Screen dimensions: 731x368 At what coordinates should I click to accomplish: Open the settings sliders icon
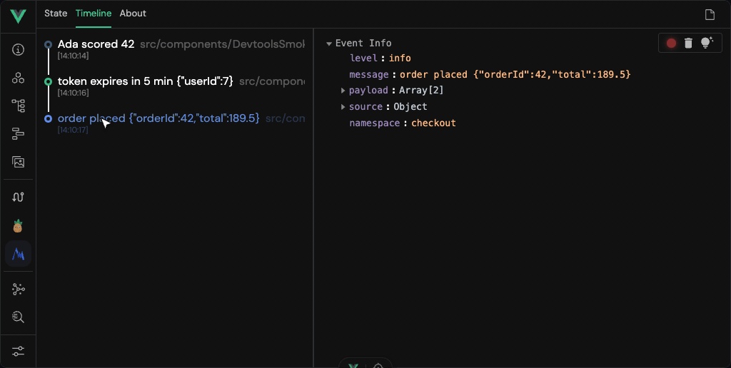[x=18, y=351]
